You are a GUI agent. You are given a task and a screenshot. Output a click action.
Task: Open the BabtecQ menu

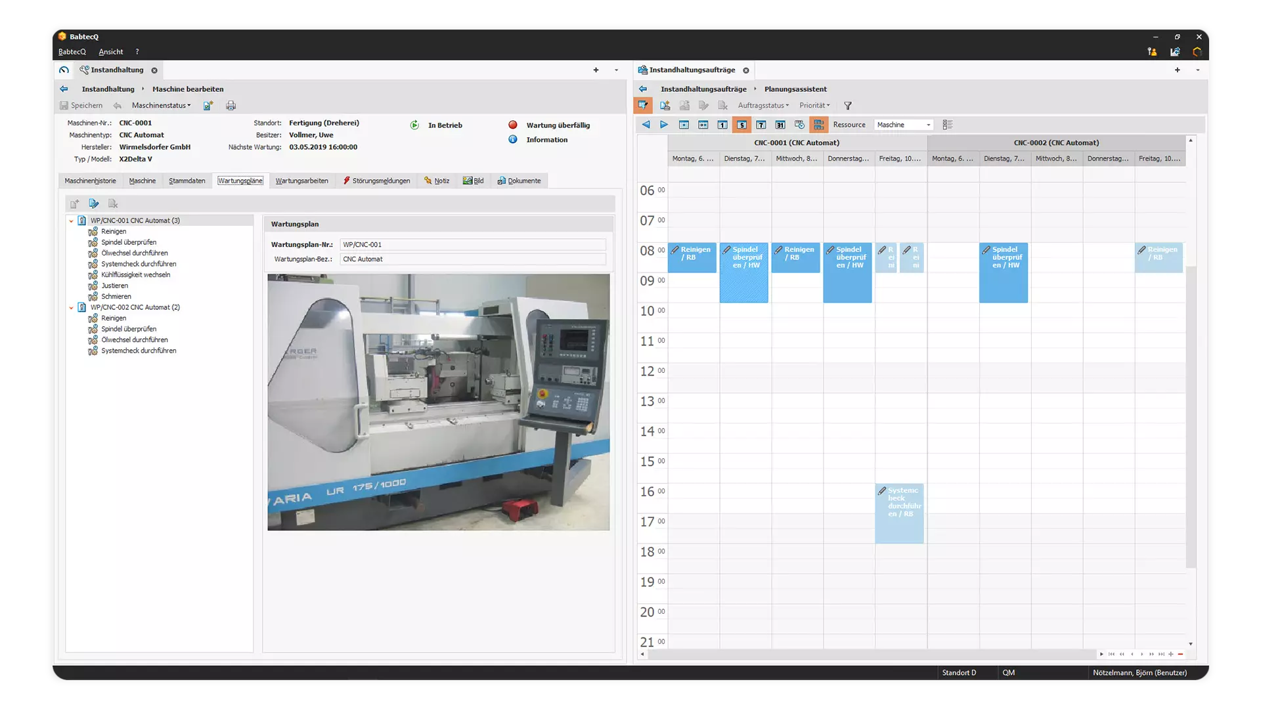(72, 52)
